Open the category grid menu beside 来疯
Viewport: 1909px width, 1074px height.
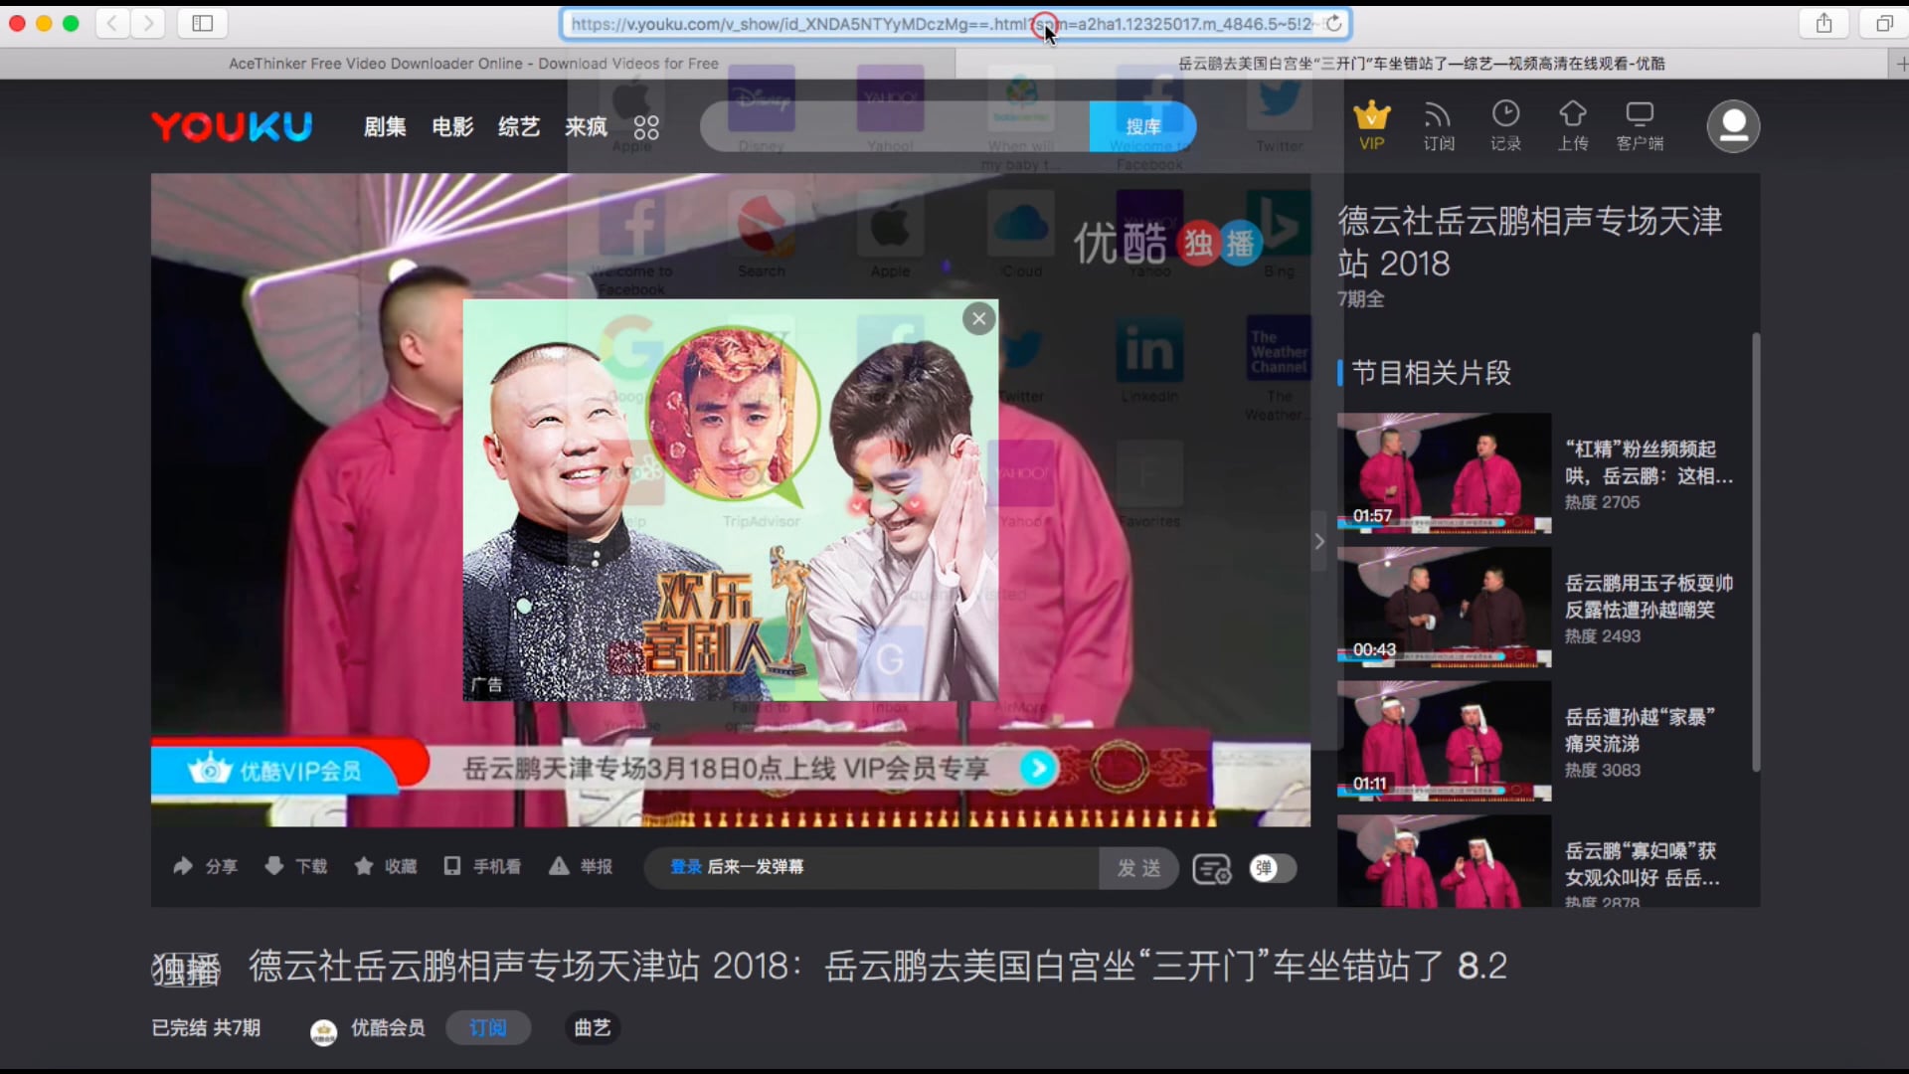(x=645, y=126)
